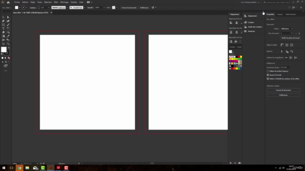Open the Plan de travail dropdown
Image resolution: width=305 pixels, height=171 pixels.
[287, 33]
